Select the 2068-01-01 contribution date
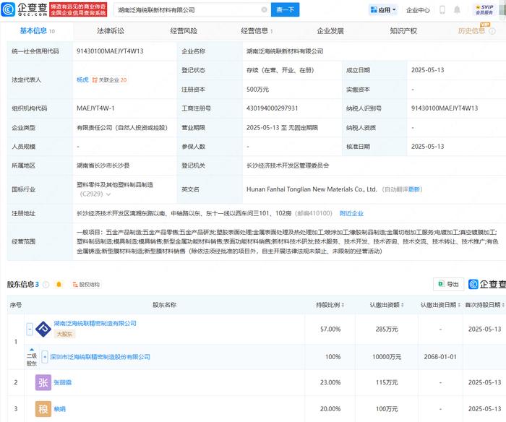506x422 pixels. (x=440, y=357)
